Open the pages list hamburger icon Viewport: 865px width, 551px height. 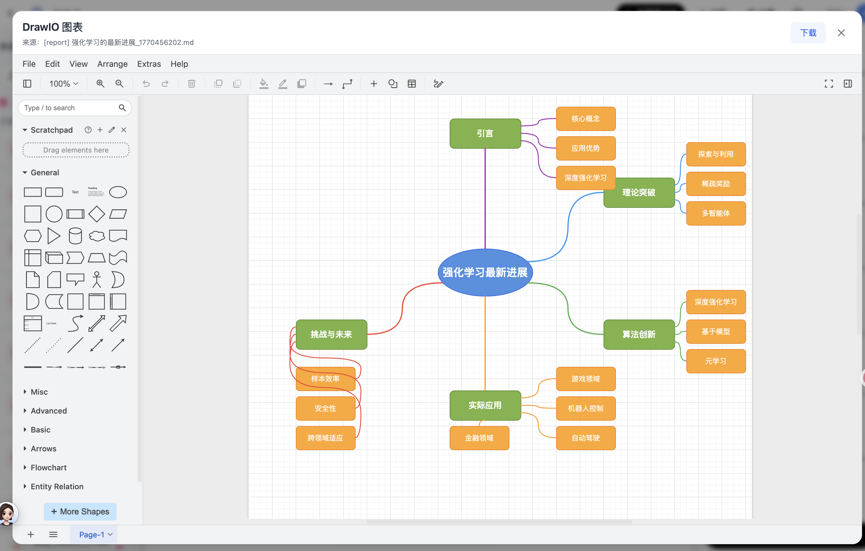pyautogui.click(x=53, y=534)
